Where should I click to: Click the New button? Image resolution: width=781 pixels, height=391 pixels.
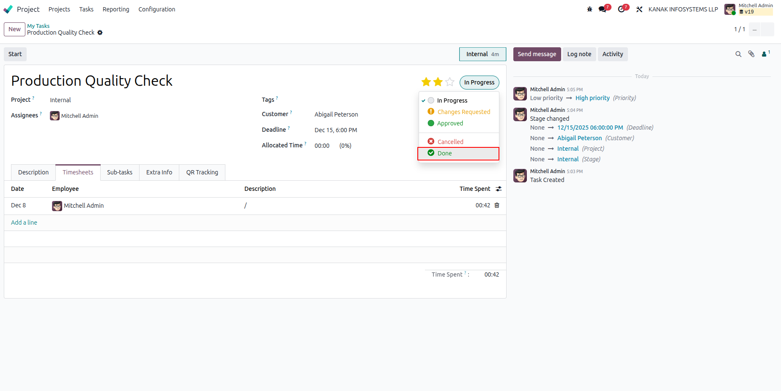14,29
